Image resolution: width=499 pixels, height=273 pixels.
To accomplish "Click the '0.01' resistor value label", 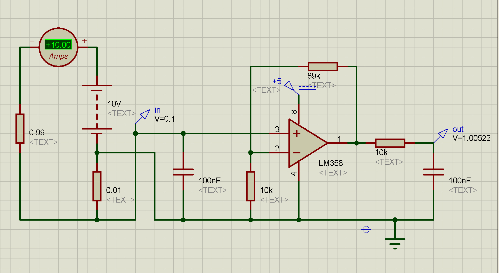I will pos(113,190).
